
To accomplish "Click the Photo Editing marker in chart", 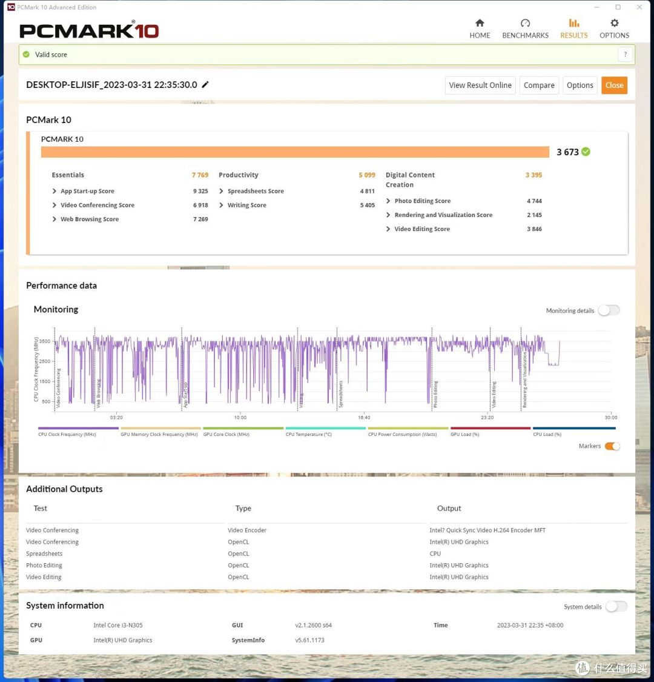I will pos(435,394).
